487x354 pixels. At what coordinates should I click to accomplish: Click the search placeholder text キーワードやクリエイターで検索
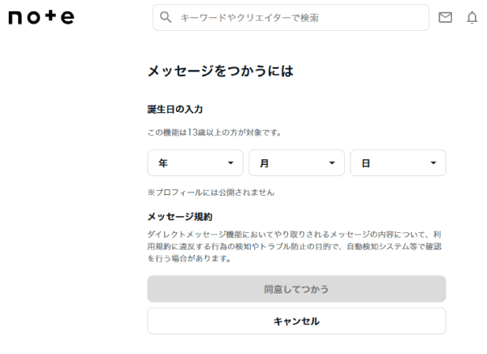pos(248,17)
